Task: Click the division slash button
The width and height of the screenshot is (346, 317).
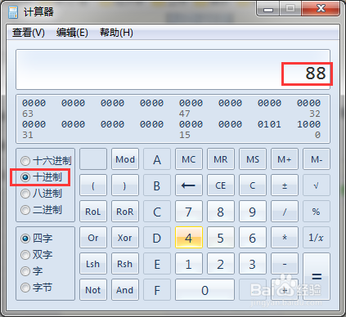Action: (285, 212)
